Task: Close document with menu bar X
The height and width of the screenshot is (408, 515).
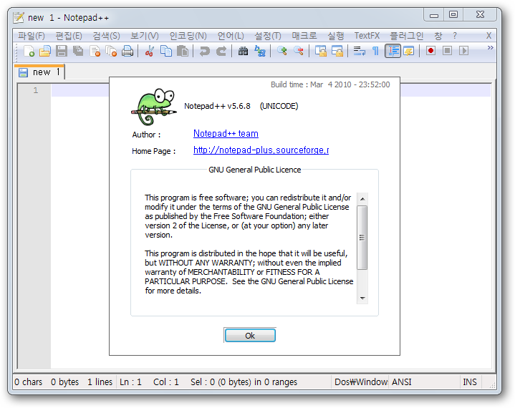Action: point(488,36)
